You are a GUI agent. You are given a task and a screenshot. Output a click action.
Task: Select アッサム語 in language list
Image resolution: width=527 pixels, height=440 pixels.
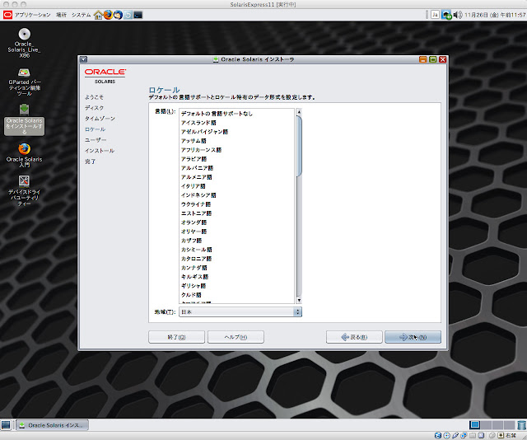pos(236,141)
